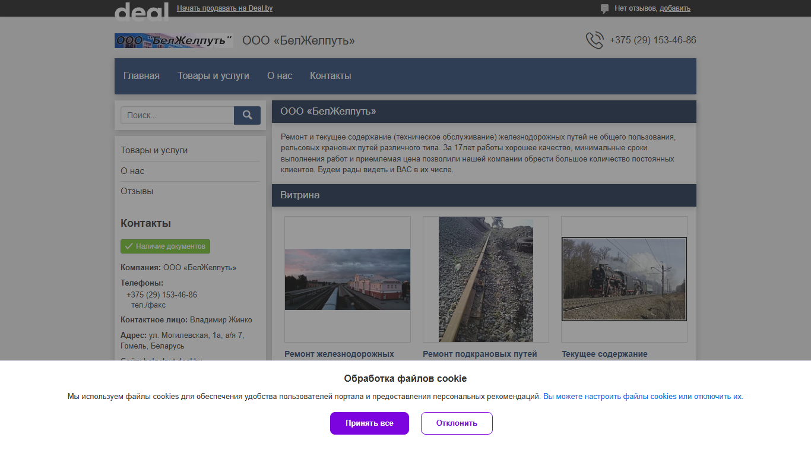Click the sidebar phone number under Телефоны

(161, 295)
